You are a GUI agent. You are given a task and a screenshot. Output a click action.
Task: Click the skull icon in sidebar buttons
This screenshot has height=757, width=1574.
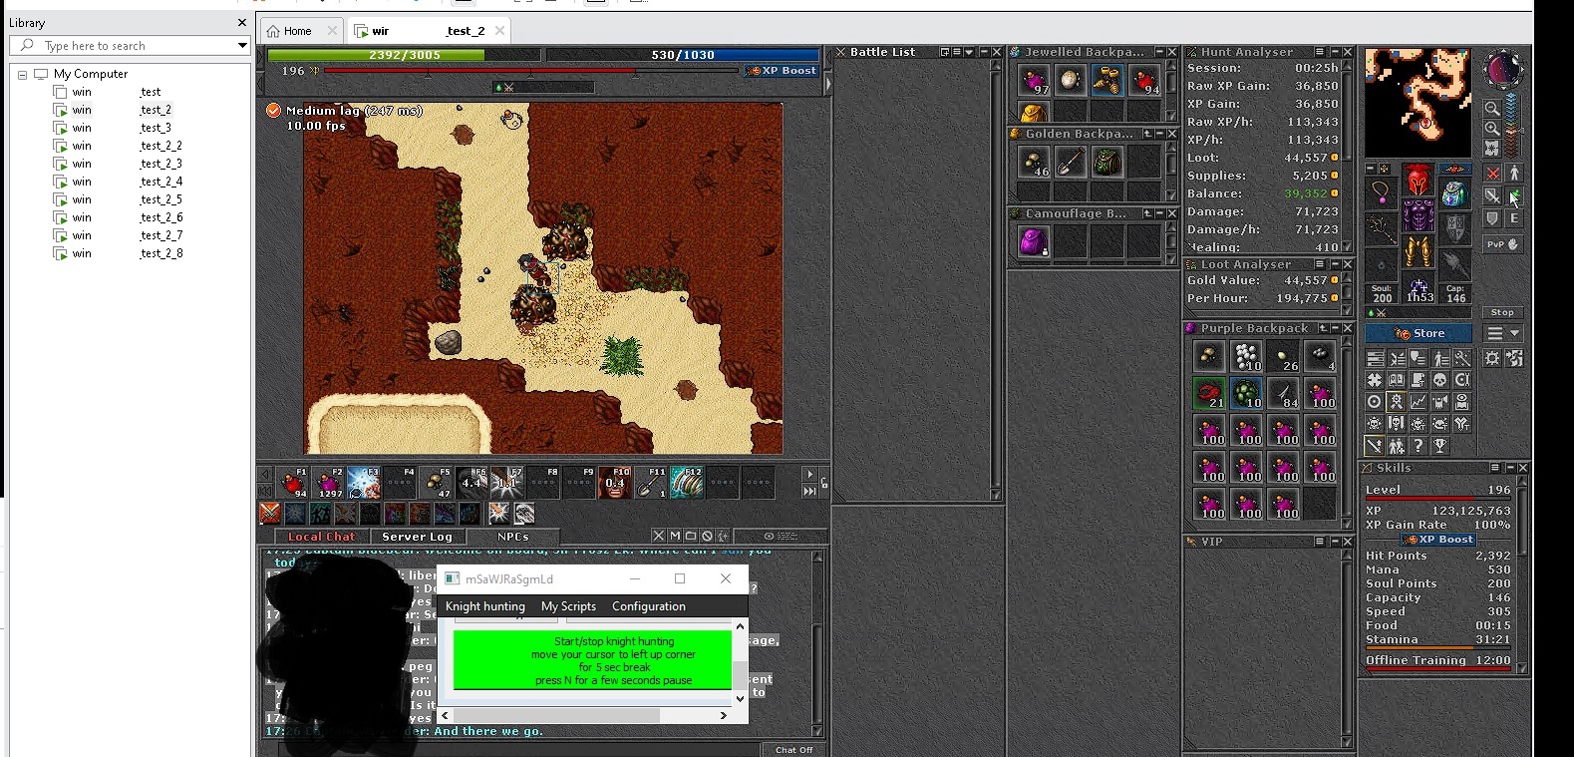click(x=1439, y=380)
